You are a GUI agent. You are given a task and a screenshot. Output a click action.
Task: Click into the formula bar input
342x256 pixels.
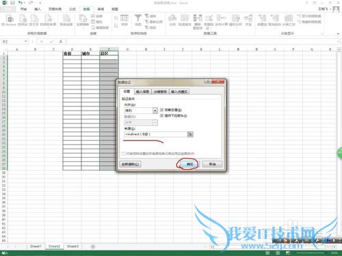coord(202,42)
